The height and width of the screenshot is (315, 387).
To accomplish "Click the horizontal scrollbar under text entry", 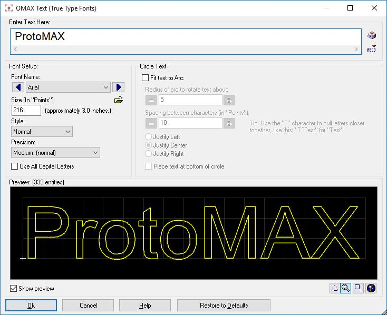I will click(186, 49).
